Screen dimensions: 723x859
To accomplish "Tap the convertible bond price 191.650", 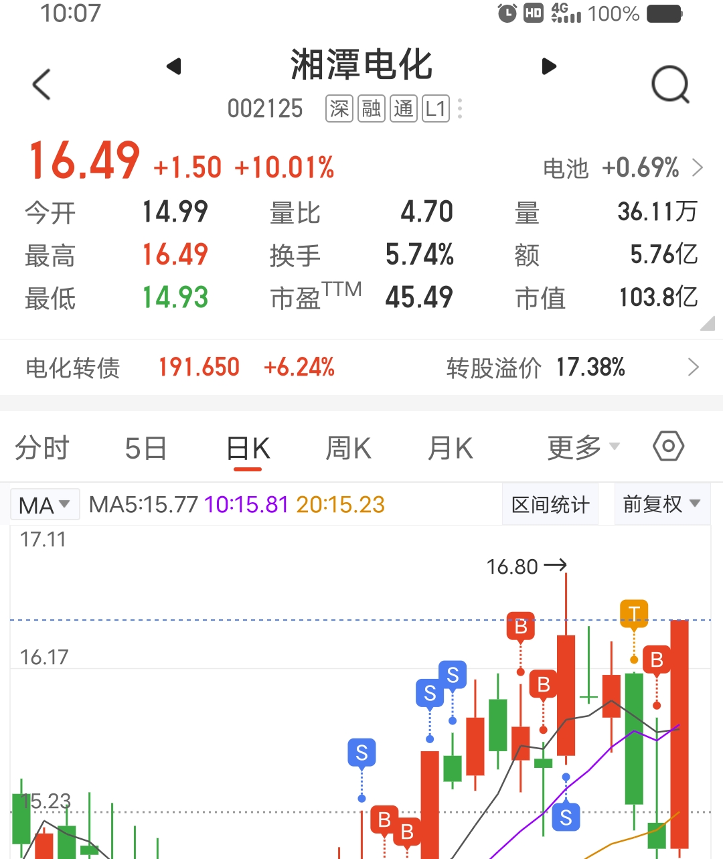I will point(199,368).
